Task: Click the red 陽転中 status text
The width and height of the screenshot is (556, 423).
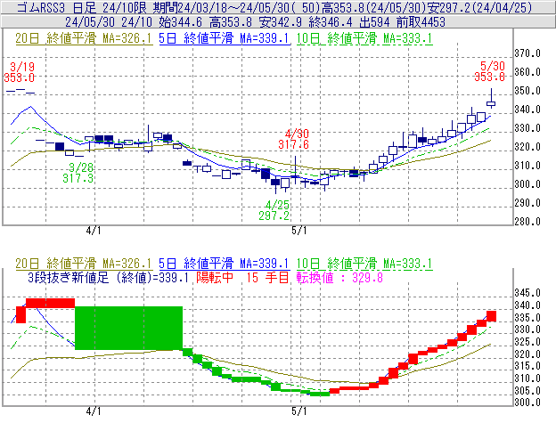Action: [x=215, y=277]
